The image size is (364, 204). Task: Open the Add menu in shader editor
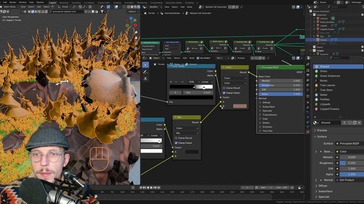pyautogui.click(x=185, y=58)
